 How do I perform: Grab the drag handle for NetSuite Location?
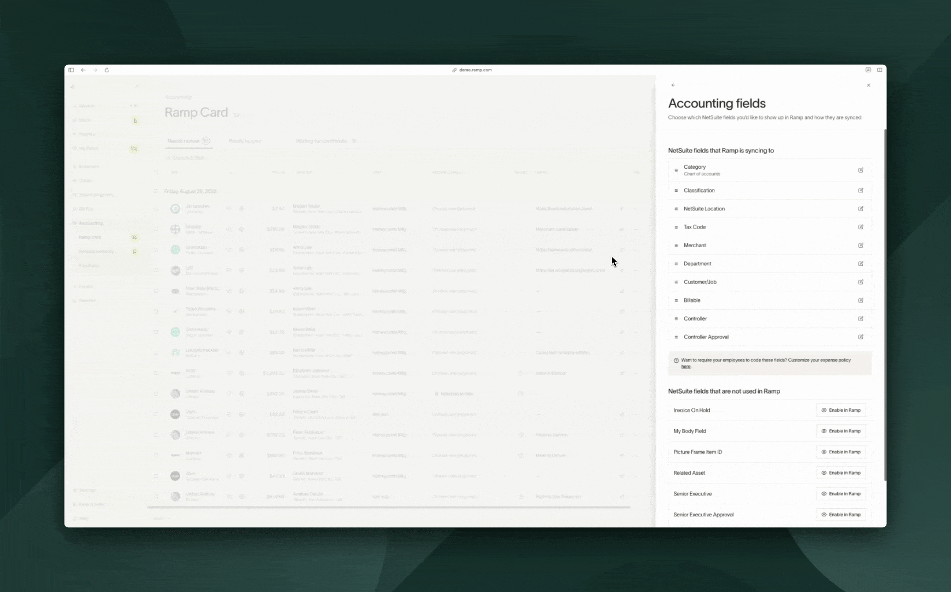pyautogui.click(x=676, y=209)
